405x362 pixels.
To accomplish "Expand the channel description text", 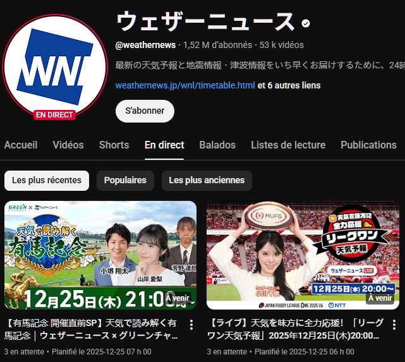I will pyautogui.click(x=260, y=65).
